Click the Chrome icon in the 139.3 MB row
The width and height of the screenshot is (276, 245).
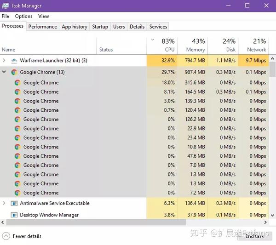click(17, 101)
